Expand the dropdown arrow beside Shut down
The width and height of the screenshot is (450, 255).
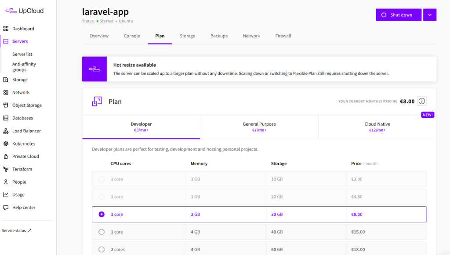(x=429, y=15)
